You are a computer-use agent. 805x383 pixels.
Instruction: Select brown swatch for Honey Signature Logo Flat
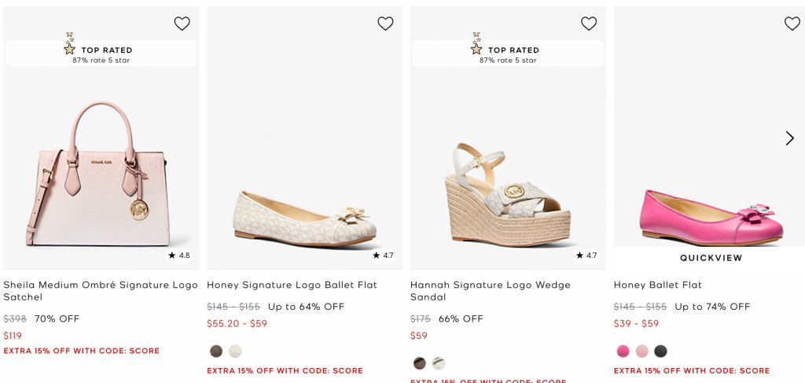[x=216, y=352]
